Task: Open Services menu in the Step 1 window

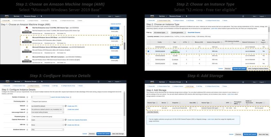Action: click(17, 16)
